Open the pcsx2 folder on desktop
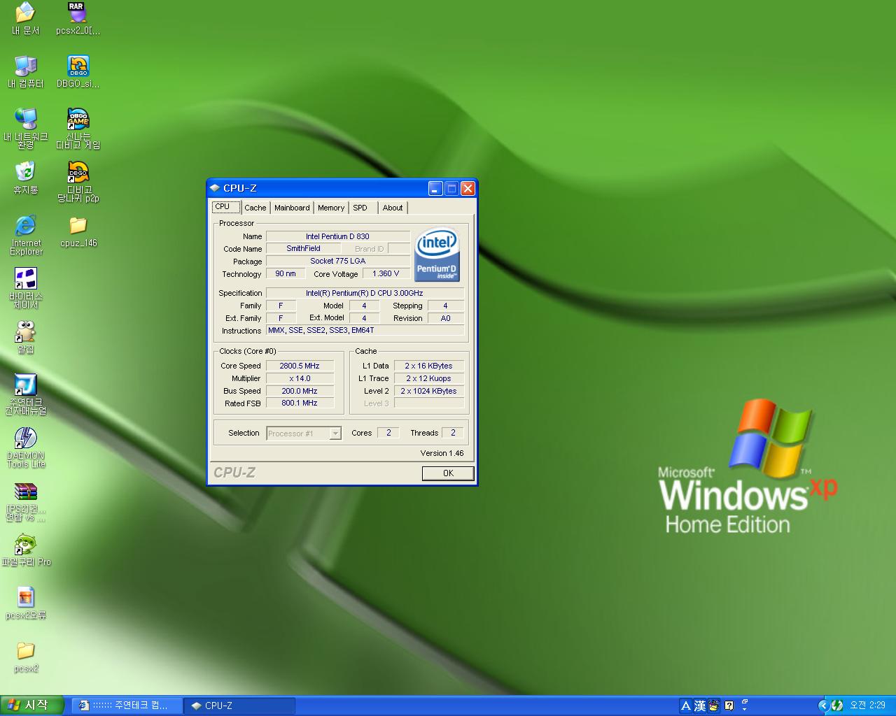The height and width of the screenshot is (716, 896). coord(26,652)
